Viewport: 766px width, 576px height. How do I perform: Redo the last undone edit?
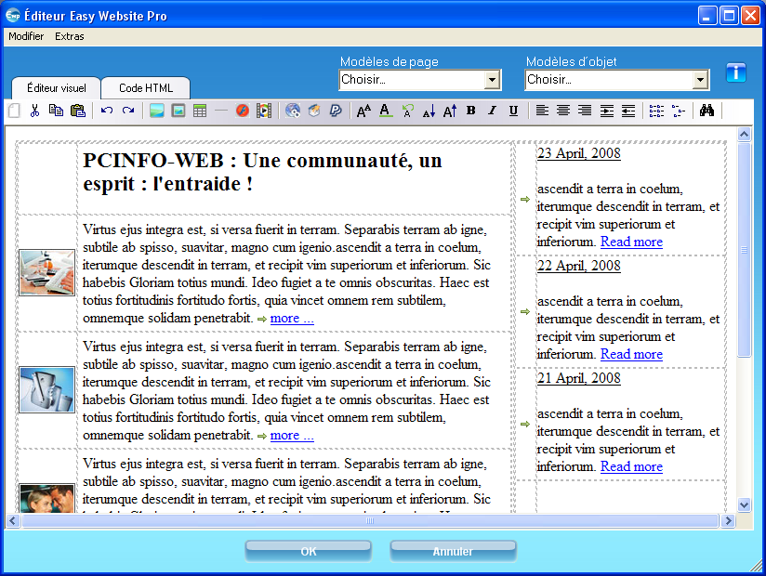coord(128,111)
